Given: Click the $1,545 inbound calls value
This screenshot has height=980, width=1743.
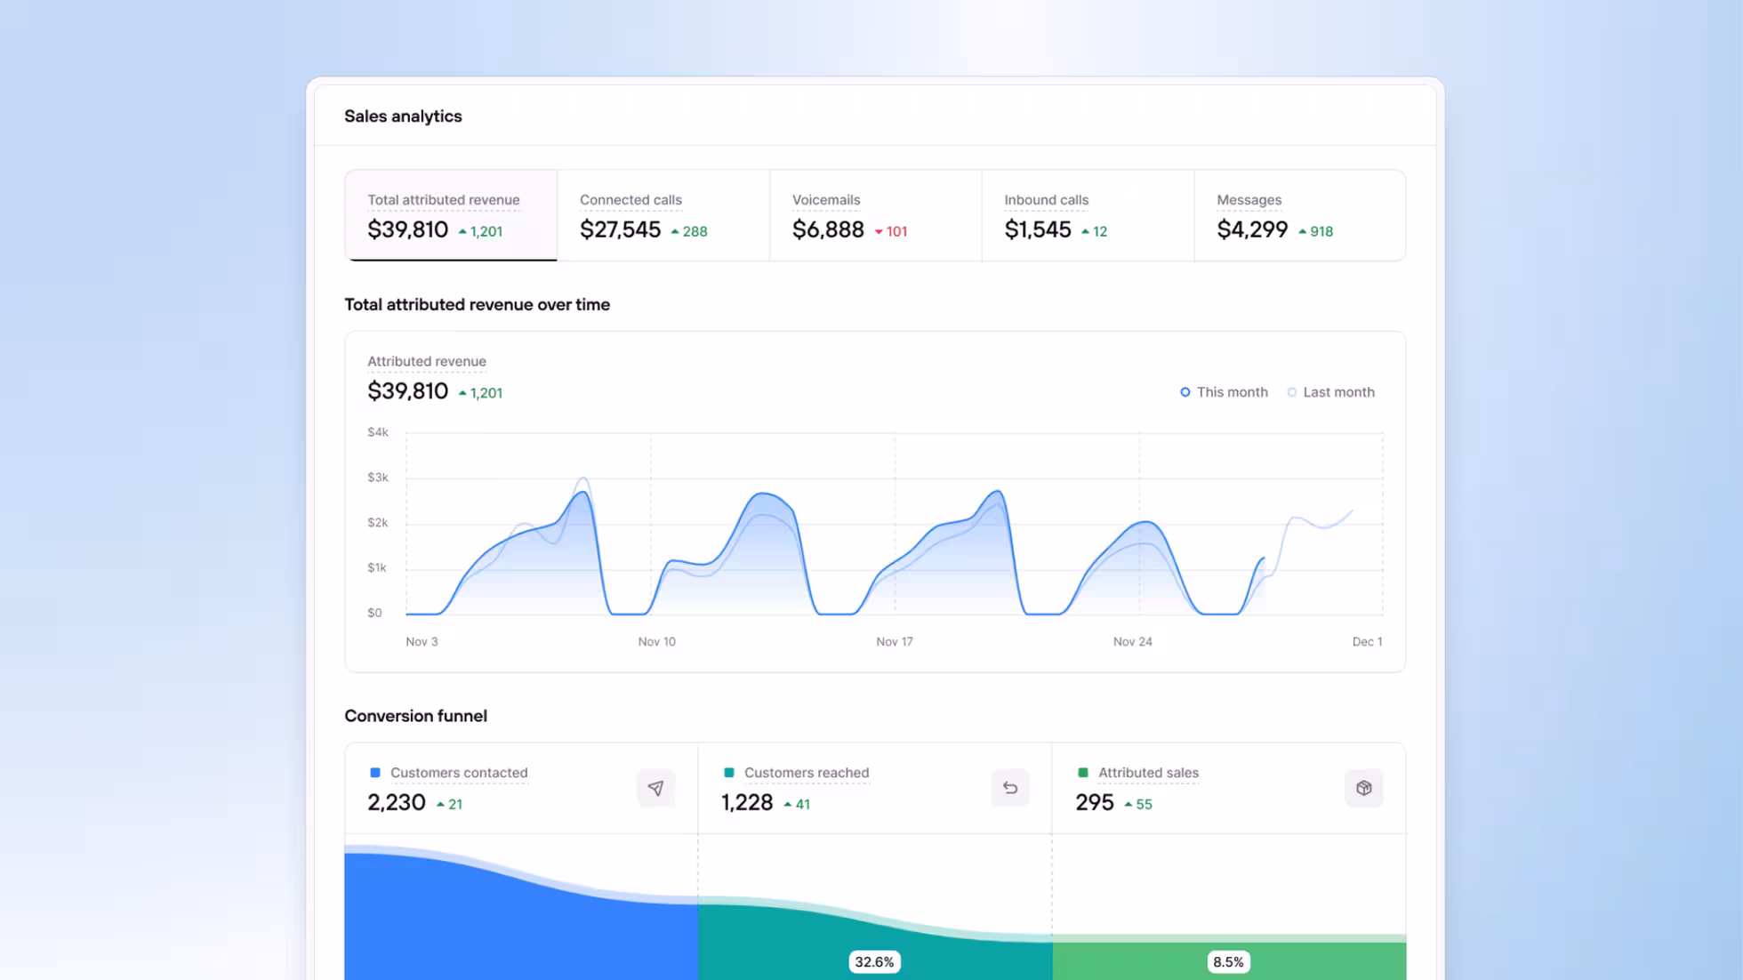Looking at the screenshot, I should (1038, 230).
